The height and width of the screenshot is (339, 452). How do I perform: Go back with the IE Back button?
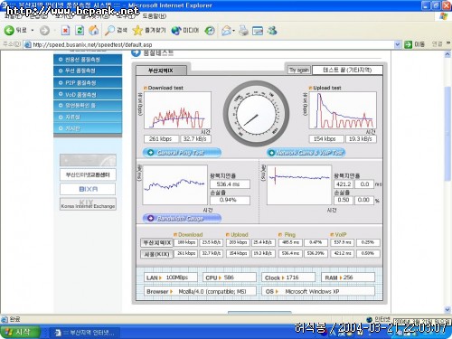(x=15, y=30)
